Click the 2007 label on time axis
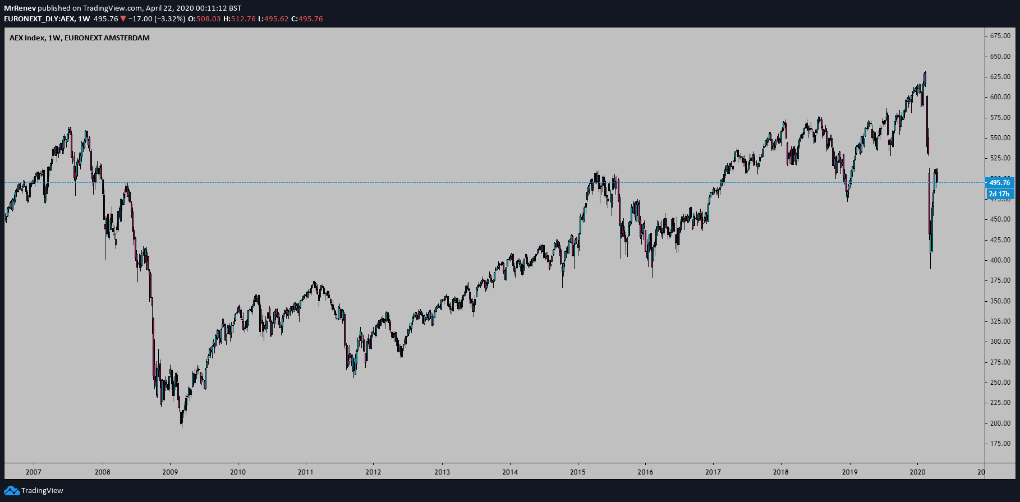Viewport: 1020px width, 502px height. (x=34, y=472)
